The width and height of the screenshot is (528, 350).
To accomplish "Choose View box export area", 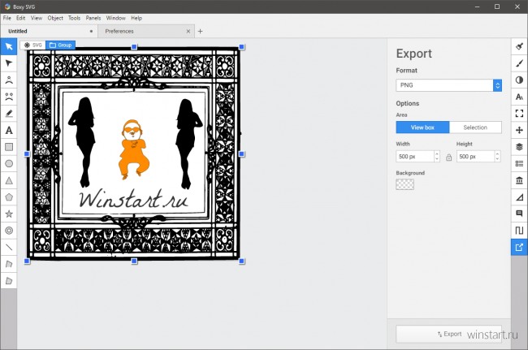I will (x=422, y=127).
